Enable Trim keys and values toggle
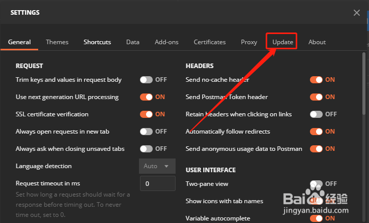 [147, 80]
